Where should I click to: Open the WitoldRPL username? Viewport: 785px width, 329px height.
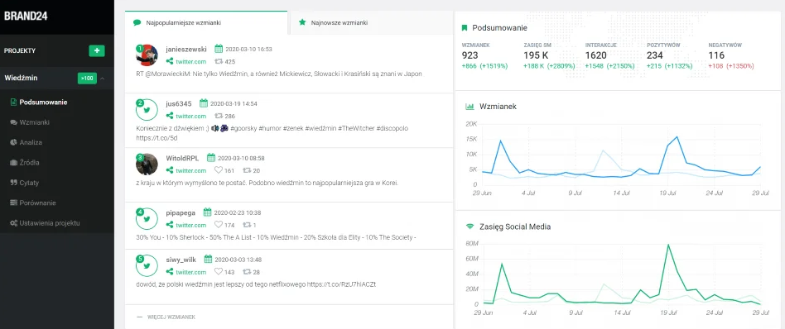[x=182, y=158]
